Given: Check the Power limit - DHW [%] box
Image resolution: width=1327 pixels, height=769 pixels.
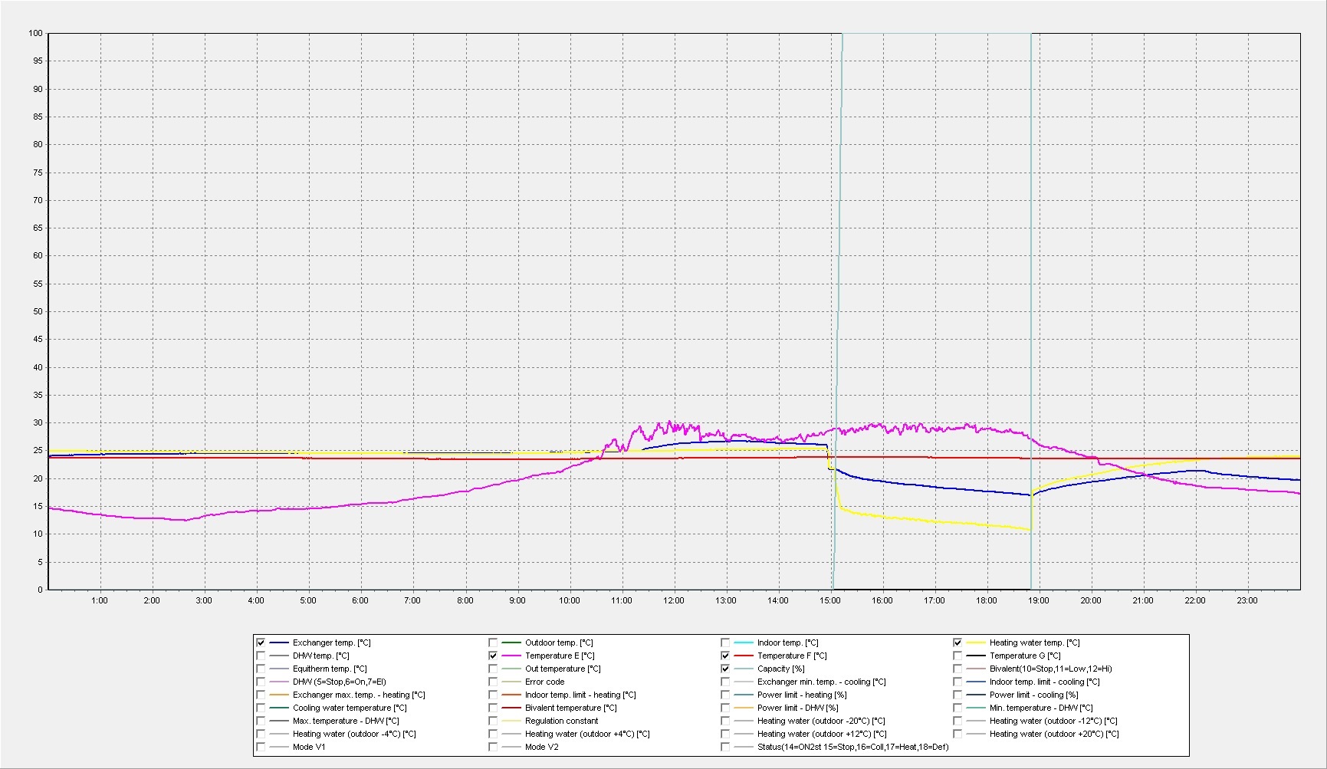Looking at the screenshot, I should (725, 708).
